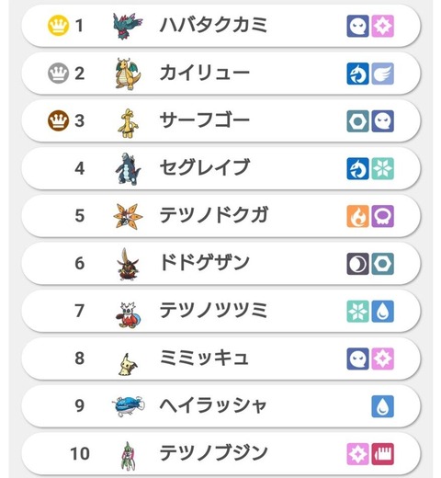Screen dimensions: 441x478
Task: Click the silver crown rank 2 icon
Action: point(58,73)
